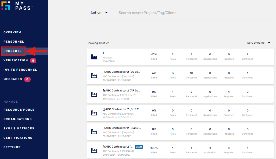Open the Projects menu item
The image size is (276, 159).
tap(13, 51)
